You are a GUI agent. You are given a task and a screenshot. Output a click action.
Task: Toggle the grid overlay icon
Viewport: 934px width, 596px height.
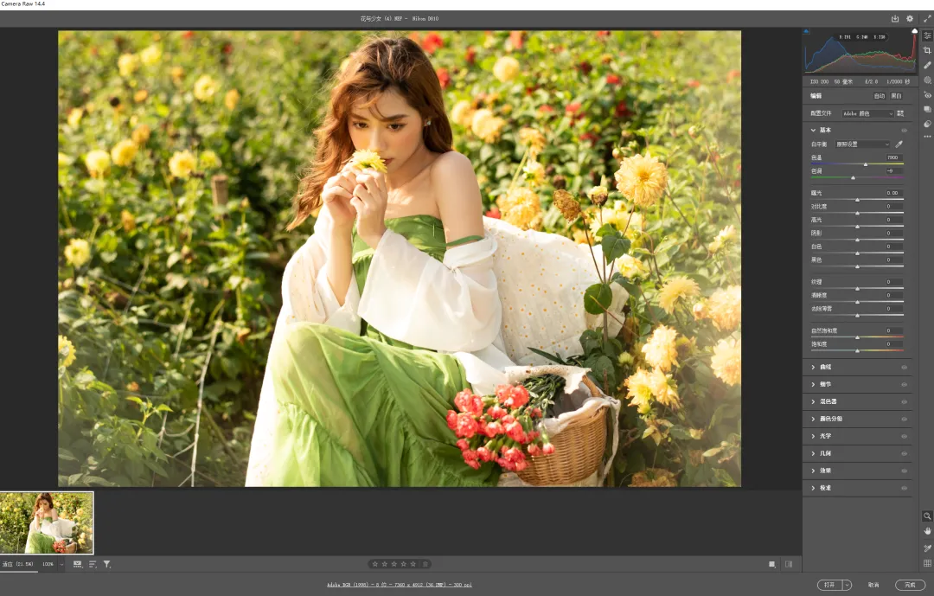[927, 563]
